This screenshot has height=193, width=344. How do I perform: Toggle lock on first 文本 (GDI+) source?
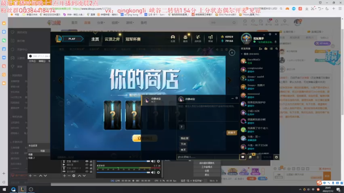pyautogui.click(x=91, y=162)
